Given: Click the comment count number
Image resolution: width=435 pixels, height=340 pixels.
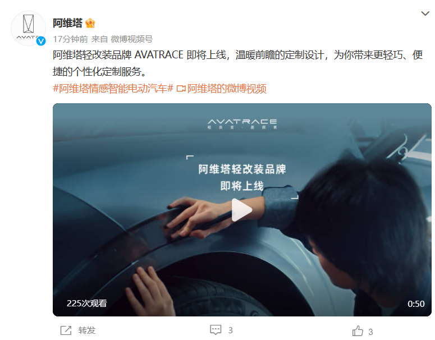Looking at the screenshot, I should [x=230, y=330].
